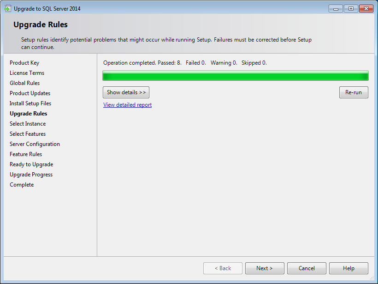Click the disabled Back button
The height and width of the screenshot is (284, 378).
[x=223, y=268]
